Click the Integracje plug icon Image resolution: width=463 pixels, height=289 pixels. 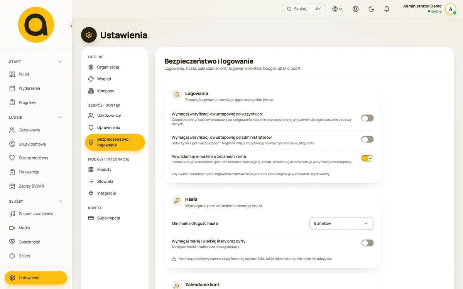click(x=91, y=193)
